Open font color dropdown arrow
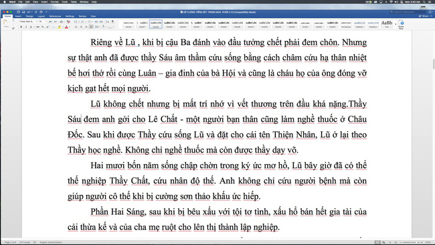Screen dimensions: 435x245 tap(70, 27)
